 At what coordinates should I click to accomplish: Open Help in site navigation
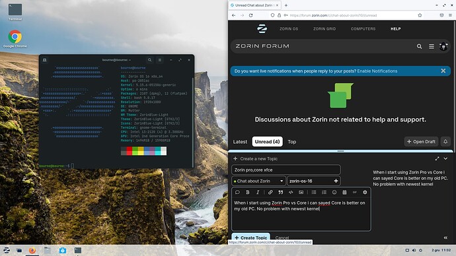coord(395,29)
